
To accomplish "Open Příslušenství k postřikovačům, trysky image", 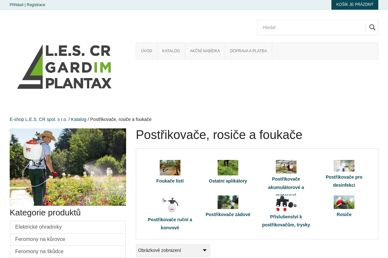I will tap(286, 203).
